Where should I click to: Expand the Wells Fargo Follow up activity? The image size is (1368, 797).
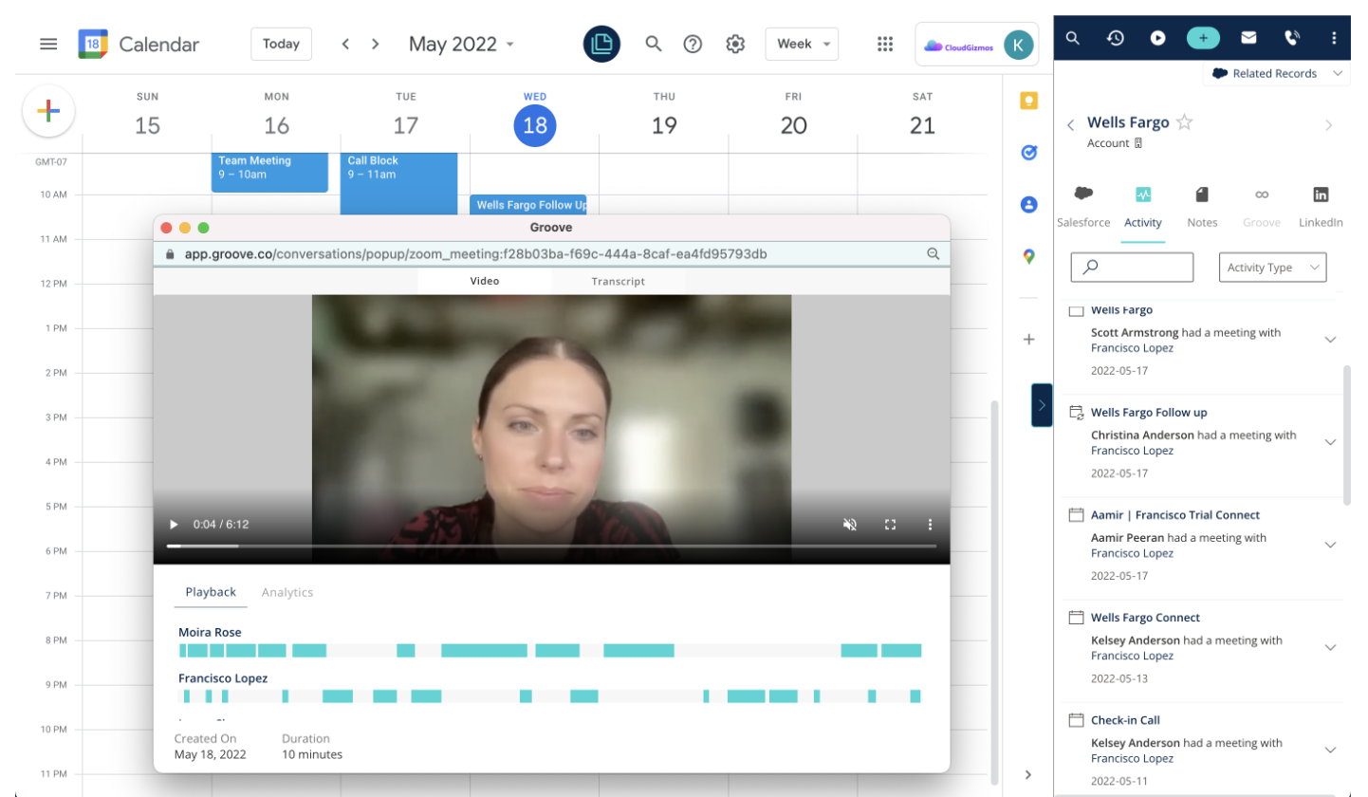[1330, 442]
